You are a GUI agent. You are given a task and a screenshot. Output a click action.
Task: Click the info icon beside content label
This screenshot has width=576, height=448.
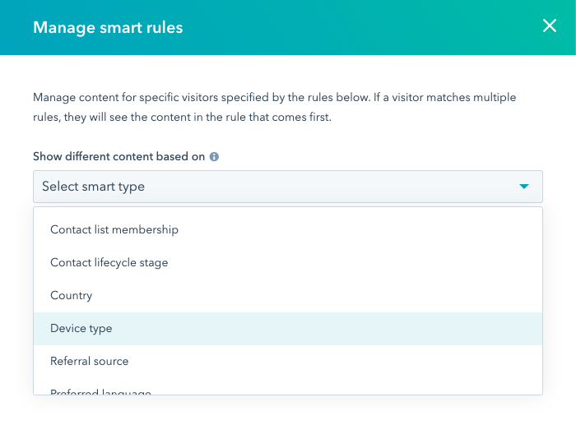214,156
